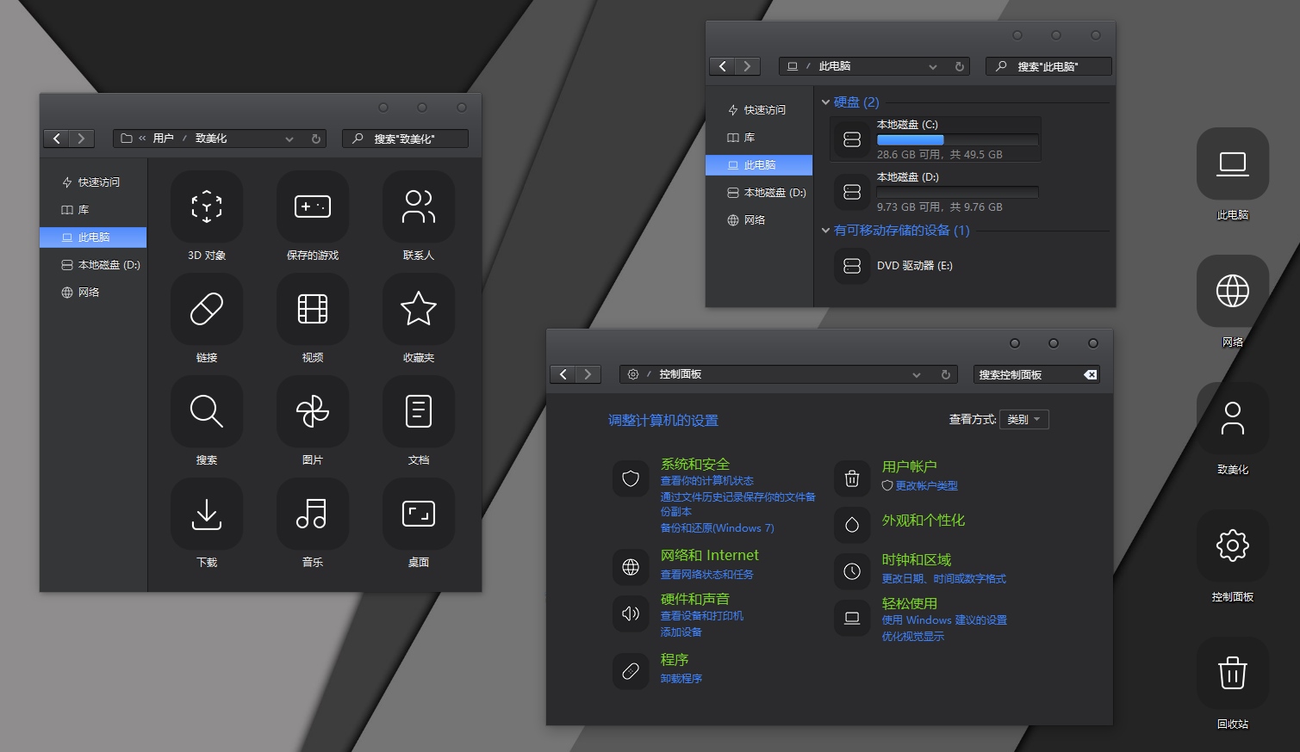Click the 本地磁盘 (C:) usage bar
1300x752 pixels.
tap(956, 139)
